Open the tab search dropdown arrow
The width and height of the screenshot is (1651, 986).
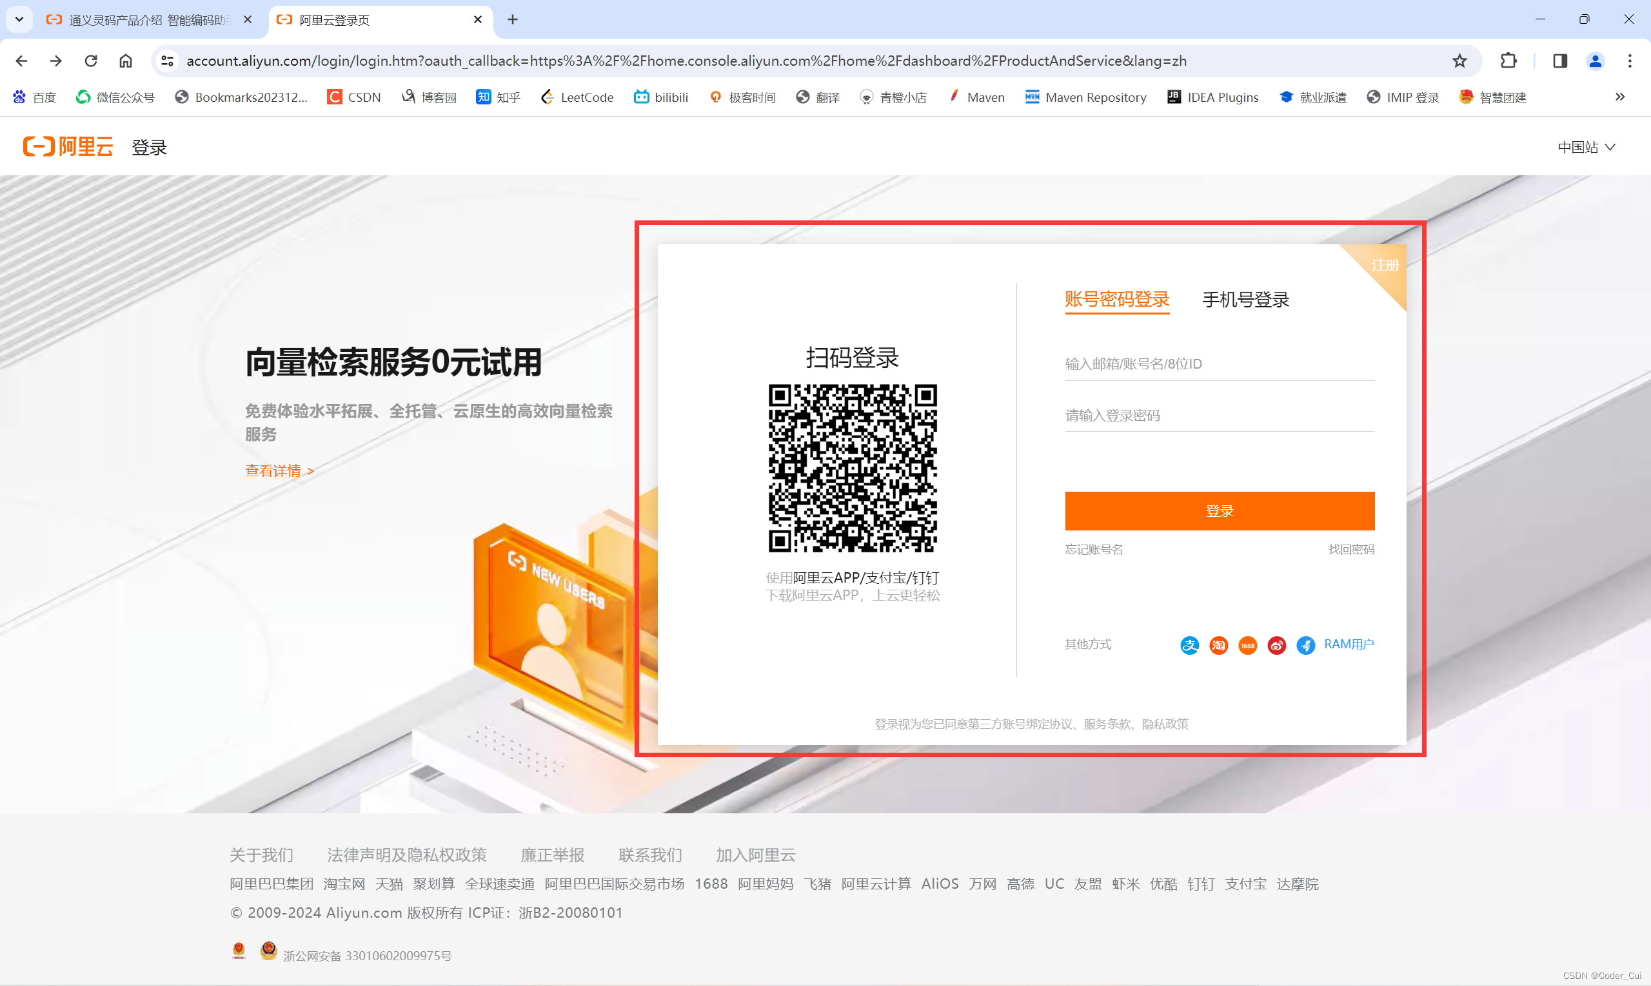pos(19,19)
